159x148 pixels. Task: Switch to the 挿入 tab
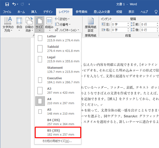[x=34, y=12]
